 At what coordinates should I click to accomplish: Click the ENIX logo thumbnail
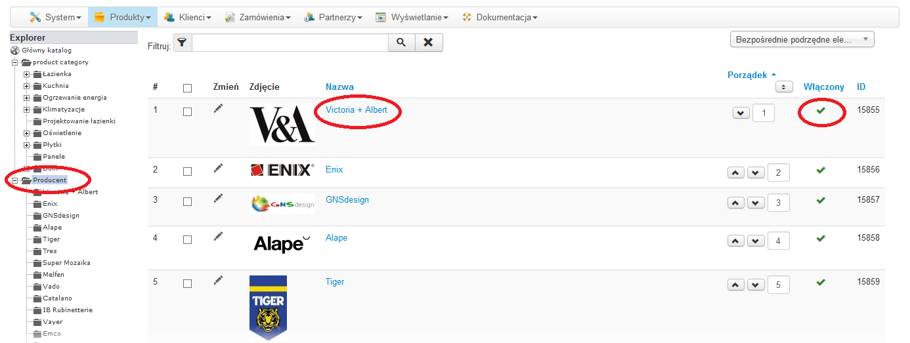point(282,170)
